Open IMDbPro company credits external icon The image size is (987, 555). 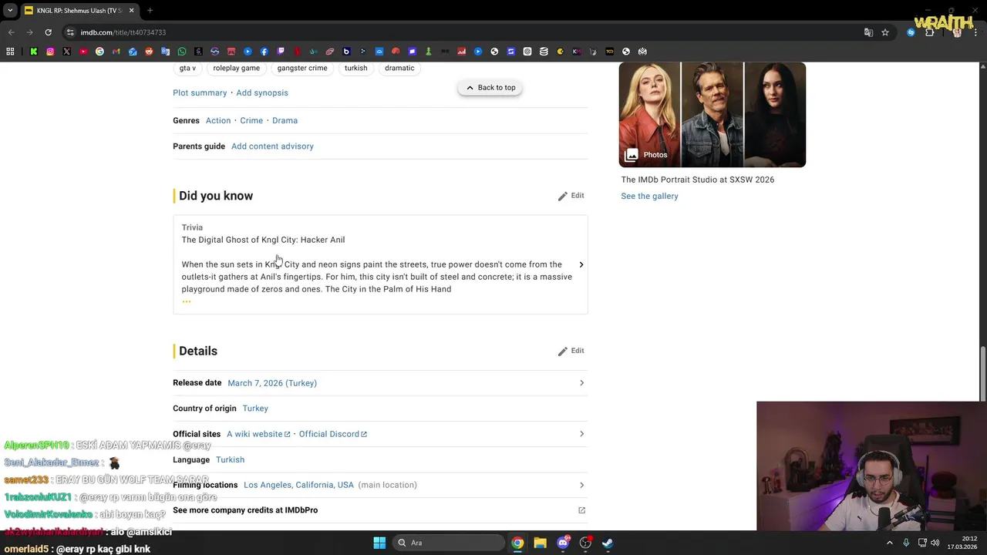coord(581,510)
